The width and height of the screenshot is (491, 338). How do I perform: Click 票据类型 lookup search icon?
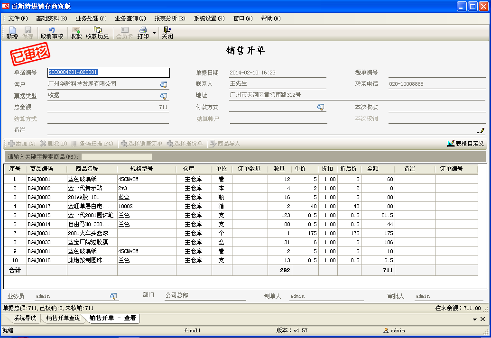click(164, 96)
